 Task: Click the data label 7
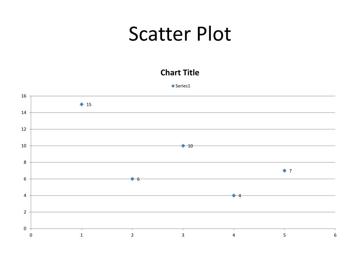[290, 171]
